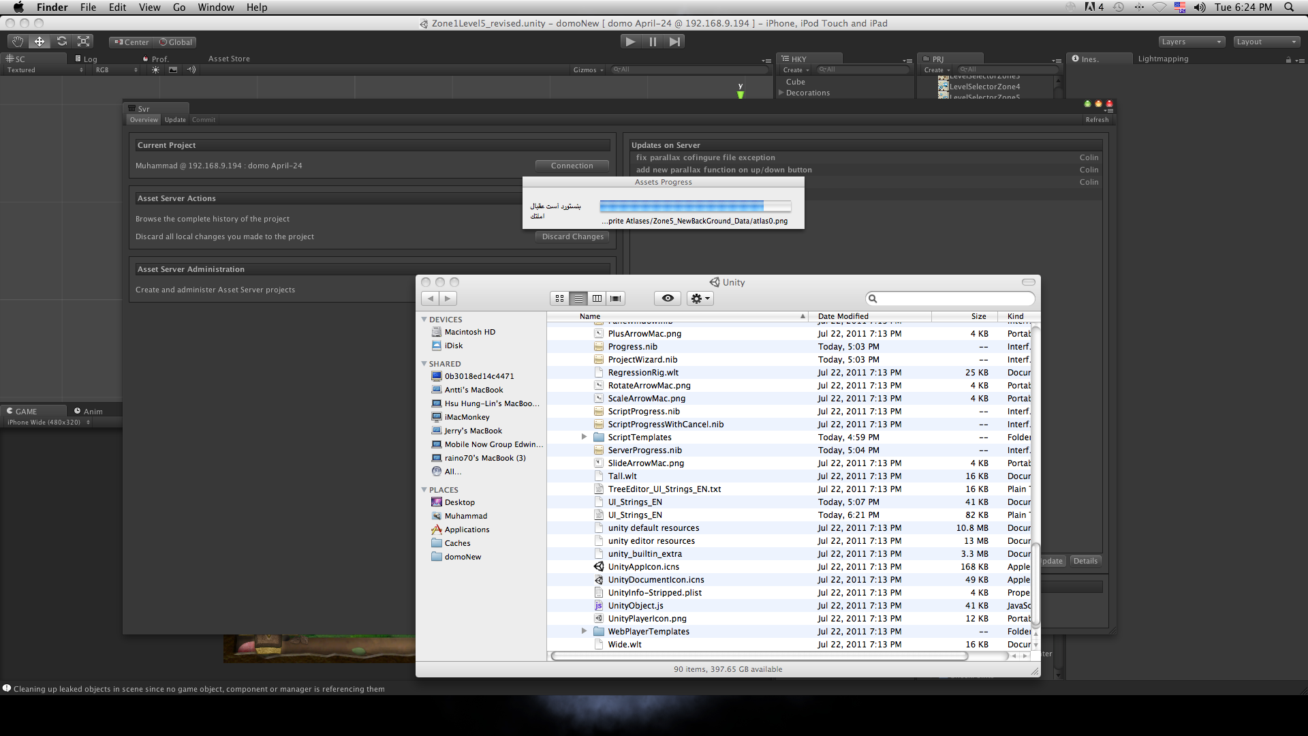Open Macintosh HD in Finder sidebar

coord(469,332)
